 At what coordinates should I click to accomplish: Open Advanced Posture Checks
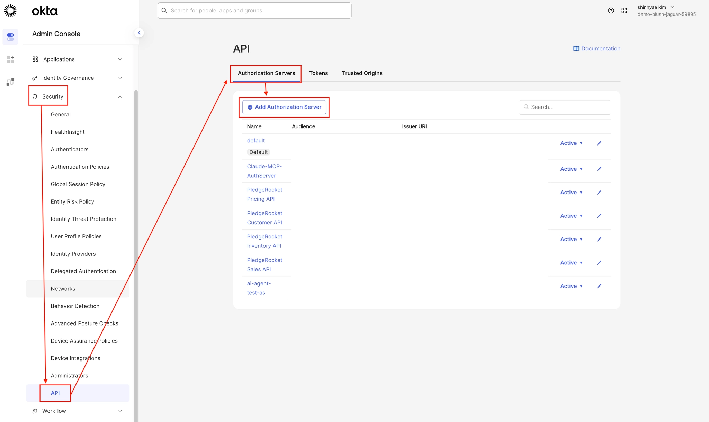click(x=84, y=323)
